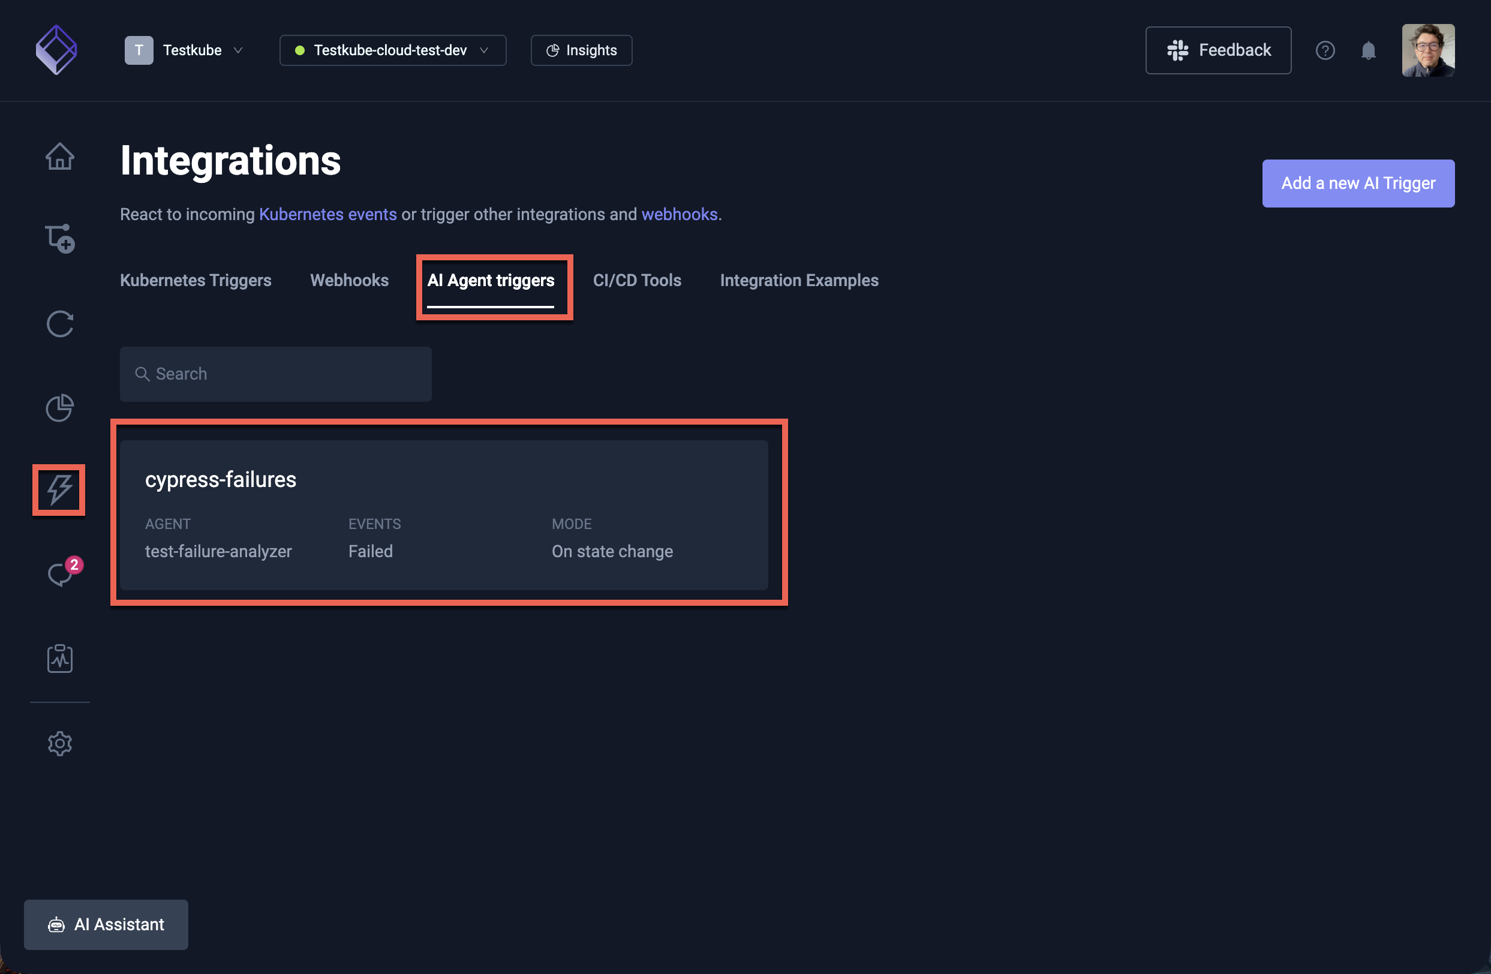Click the Search triggers input field
The height and width of the screenshot is (974, 1491).
276,374
